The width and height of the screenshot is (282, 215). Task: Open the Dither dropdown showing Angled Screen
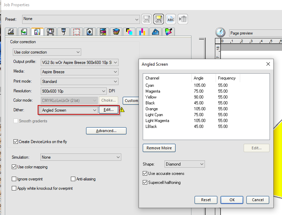point(69,110)
